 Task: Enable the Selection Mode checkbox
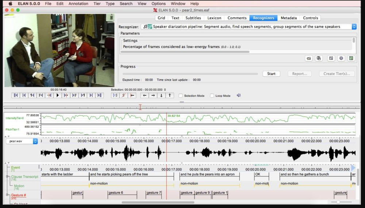pyautogui.click(x=181, y=96)
